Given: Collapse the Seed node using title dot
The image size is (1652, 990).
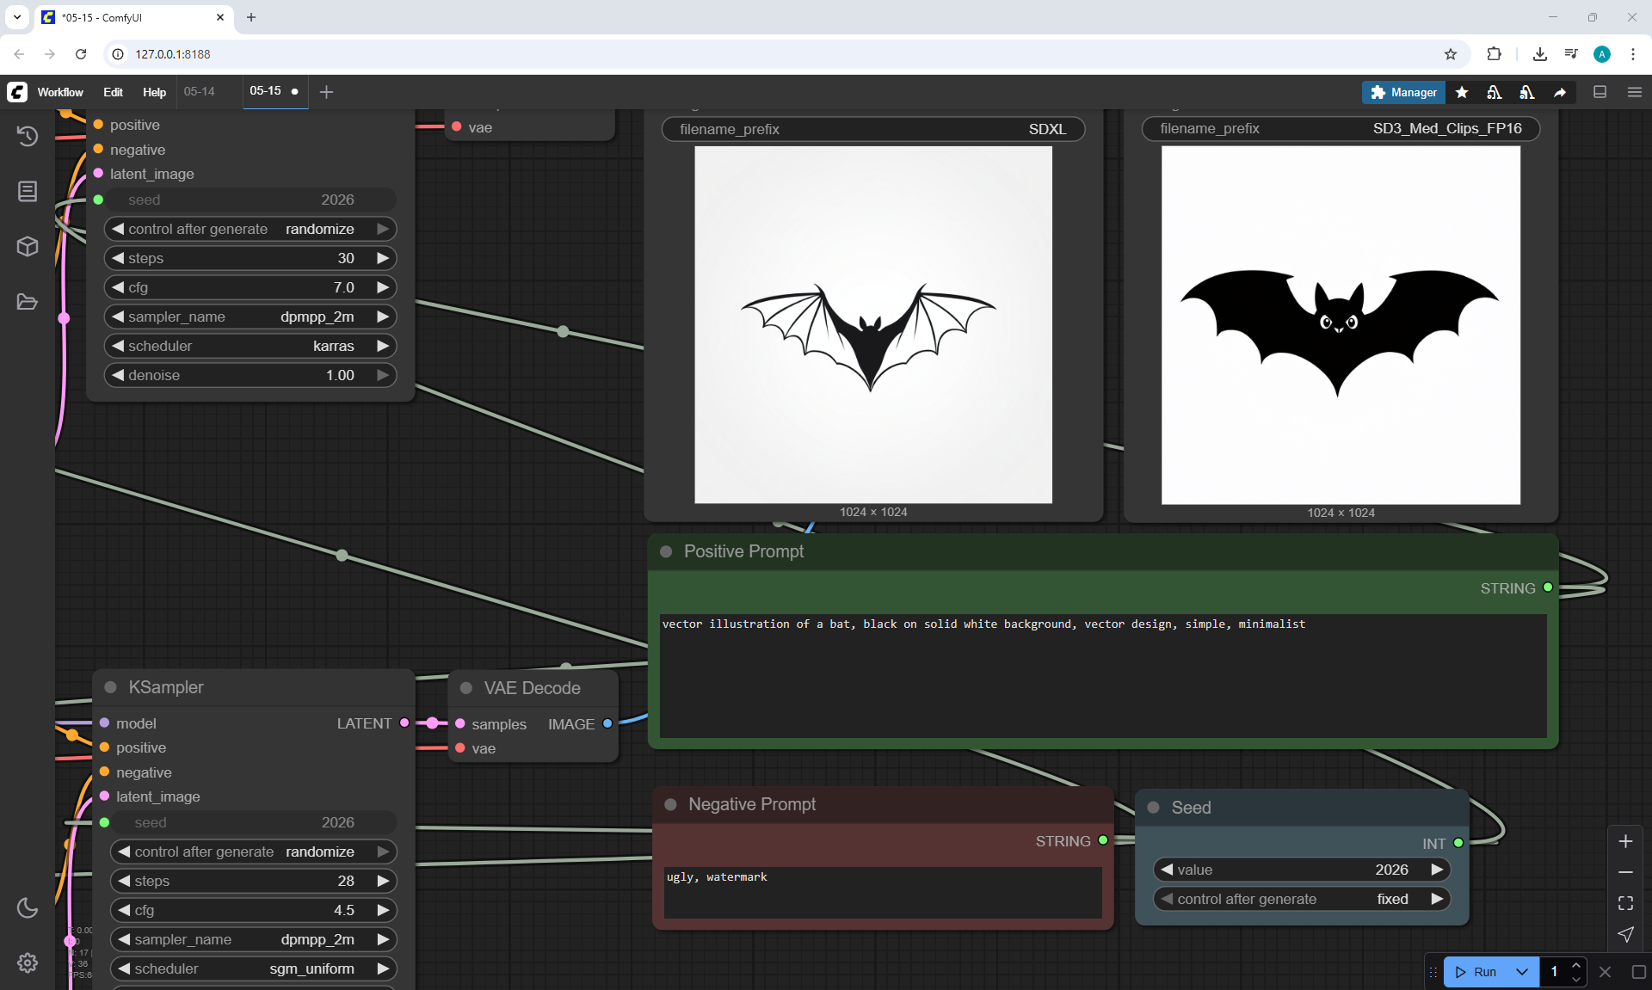Looking at the screenshot, I should click(1154, 808).
